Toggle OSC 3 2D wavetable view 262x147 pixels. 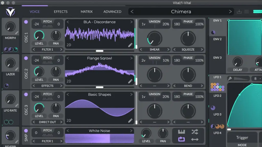(69, 120)
